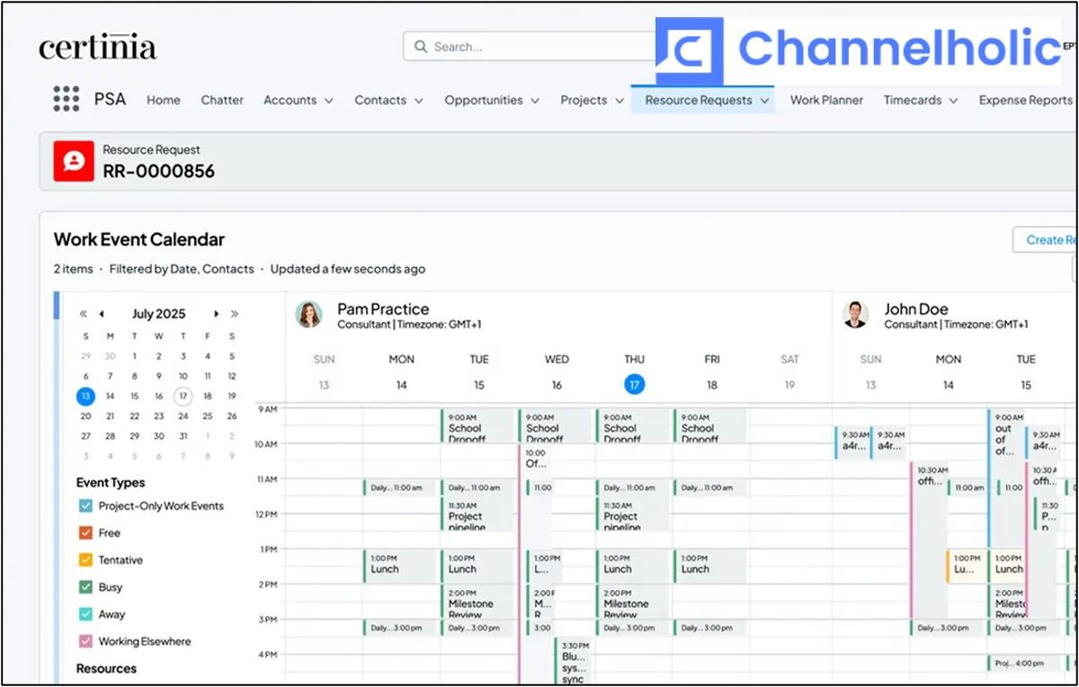Open the Expense Reports tab
This screenshot has width=1079, height=687.
(1026, 100)
